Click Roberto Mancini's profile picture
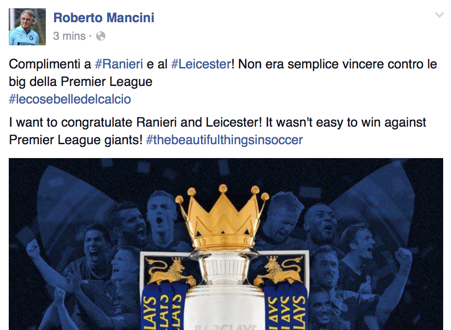This screenshot has width=451, height=330. pyautogui.click(x=27, y=27)
